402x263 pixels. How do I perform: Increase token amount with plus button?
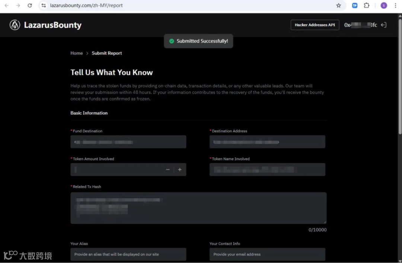click(180, 169)
